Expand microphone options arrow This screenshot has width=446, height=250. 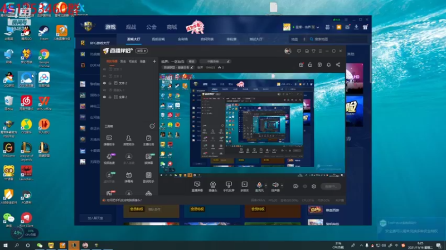tap(266, 186)
